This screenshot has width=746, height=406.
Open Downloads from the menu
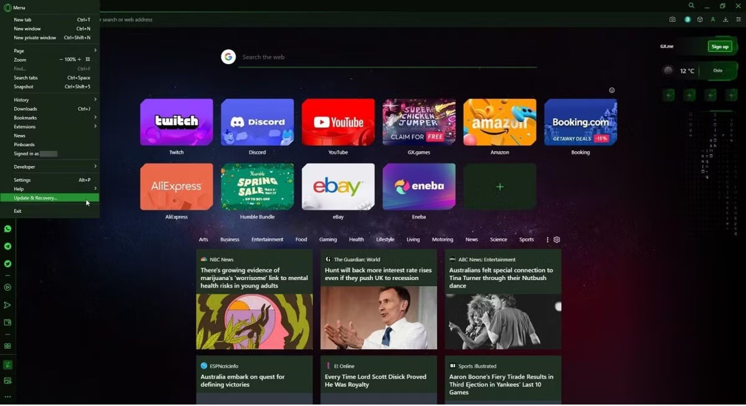click(x=50, y=109)
